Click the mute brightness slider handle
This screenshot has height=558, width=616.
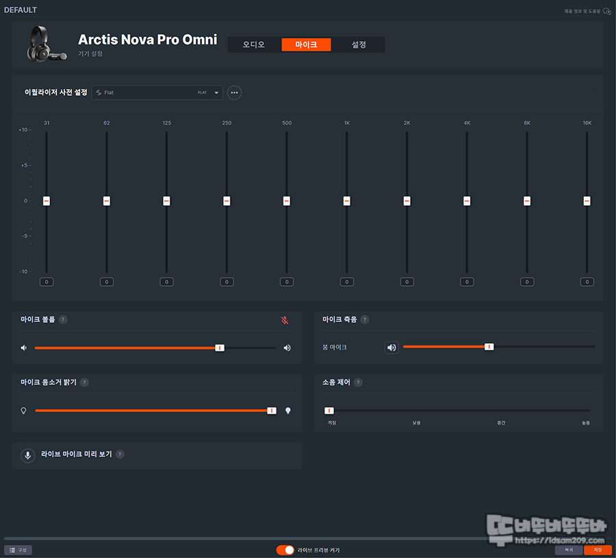tap(272, 410)
